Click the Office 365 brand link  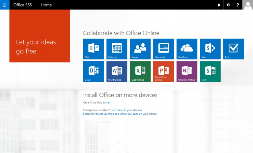coord(23,5)
